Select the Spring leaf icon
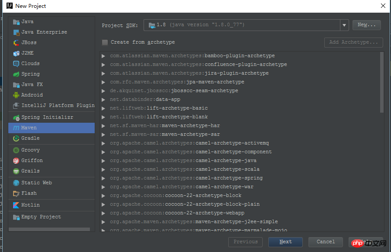The width and height of the screenshot is (391, 252). click(16, 74)
